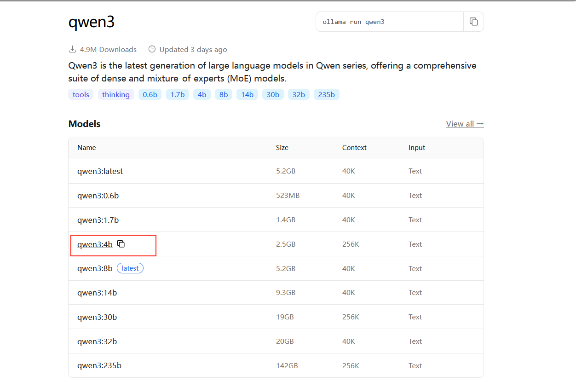Choose the 14b size tag
The height and width of the screenshot is (382, 576).
248,94
